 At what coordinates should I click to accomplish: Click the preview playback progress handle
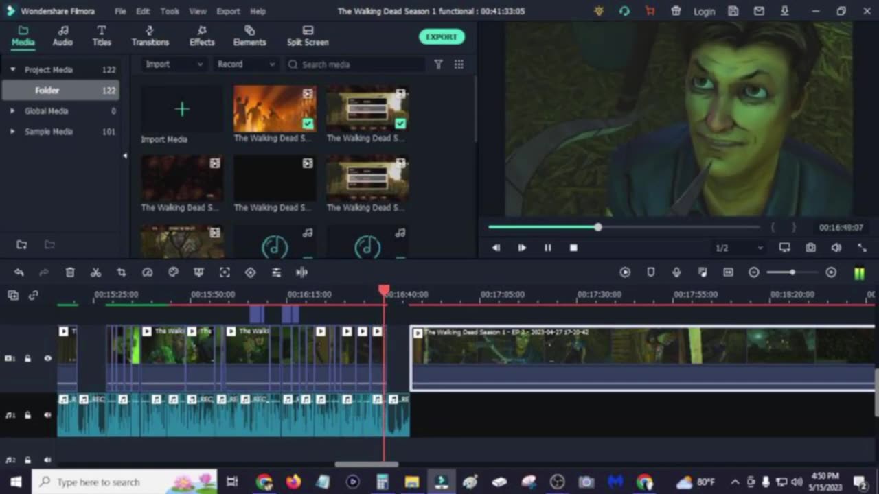[597, 226]
